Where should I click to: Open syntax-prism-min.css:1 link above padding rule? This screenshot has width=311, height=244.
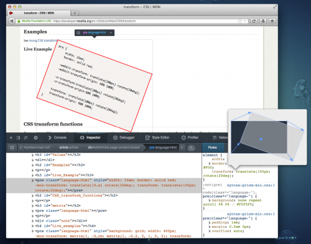pyautogui.click(x=251, y=214)
